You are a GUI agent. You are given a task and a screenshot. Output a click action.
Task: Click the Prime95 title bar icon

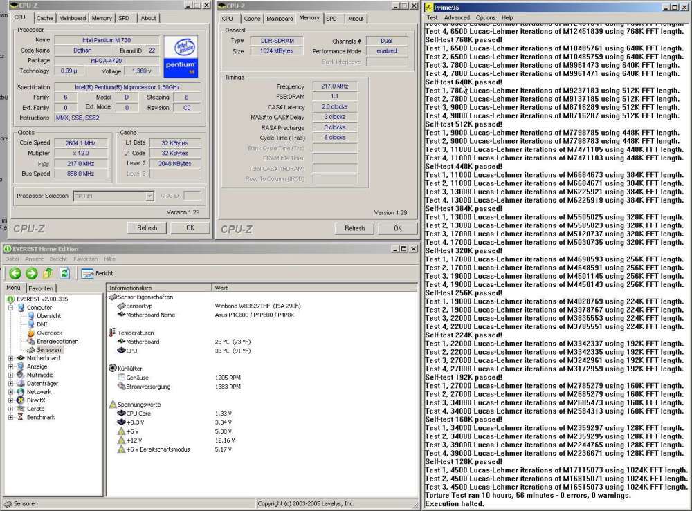[x=429, y=7]
